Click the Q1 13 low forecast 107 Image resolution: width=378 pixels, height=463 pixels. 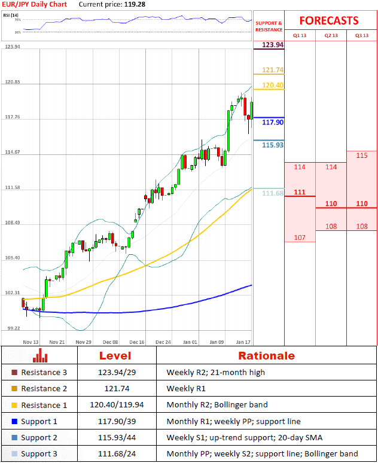tap(300, 237)
